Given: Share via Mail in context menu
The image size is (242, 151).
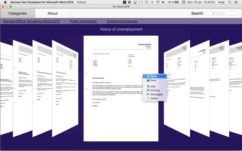Looking at the screenshot, I should (x=154, y=86).
